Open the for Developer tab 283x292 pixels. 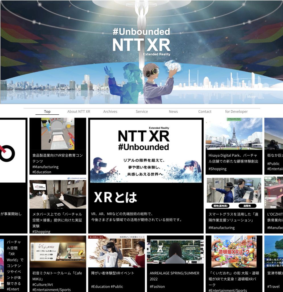tap(236, 111)
